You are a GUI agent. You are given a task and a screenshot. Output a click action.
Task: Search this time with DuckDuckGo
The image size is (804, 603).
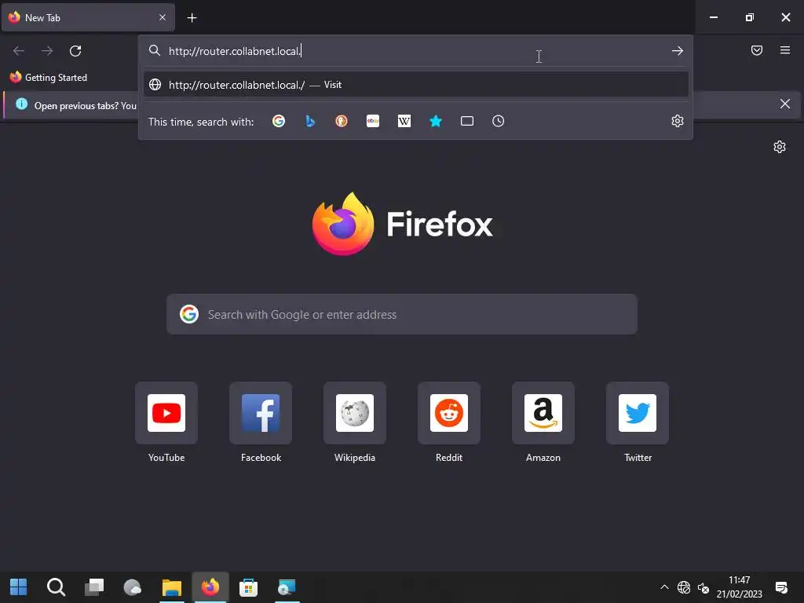point(342,121)
